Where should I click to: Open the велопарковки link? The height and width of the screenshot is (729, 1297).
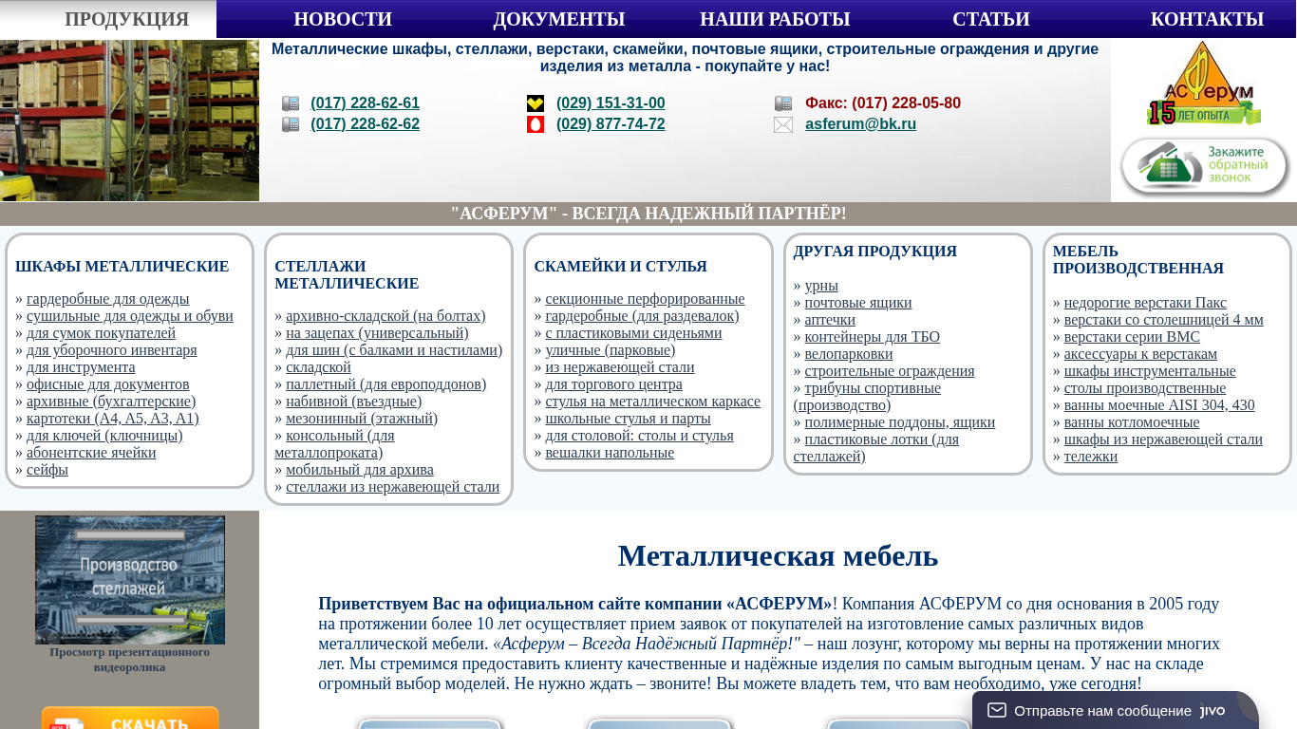click(849, 354)
